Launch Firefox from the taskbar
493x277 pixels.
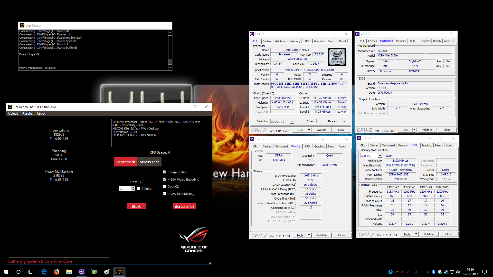coord(56,272)
